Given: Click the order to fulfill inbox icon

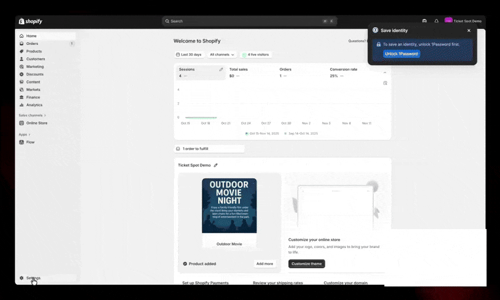Looking at the screenshot, I should coord(178,149).
